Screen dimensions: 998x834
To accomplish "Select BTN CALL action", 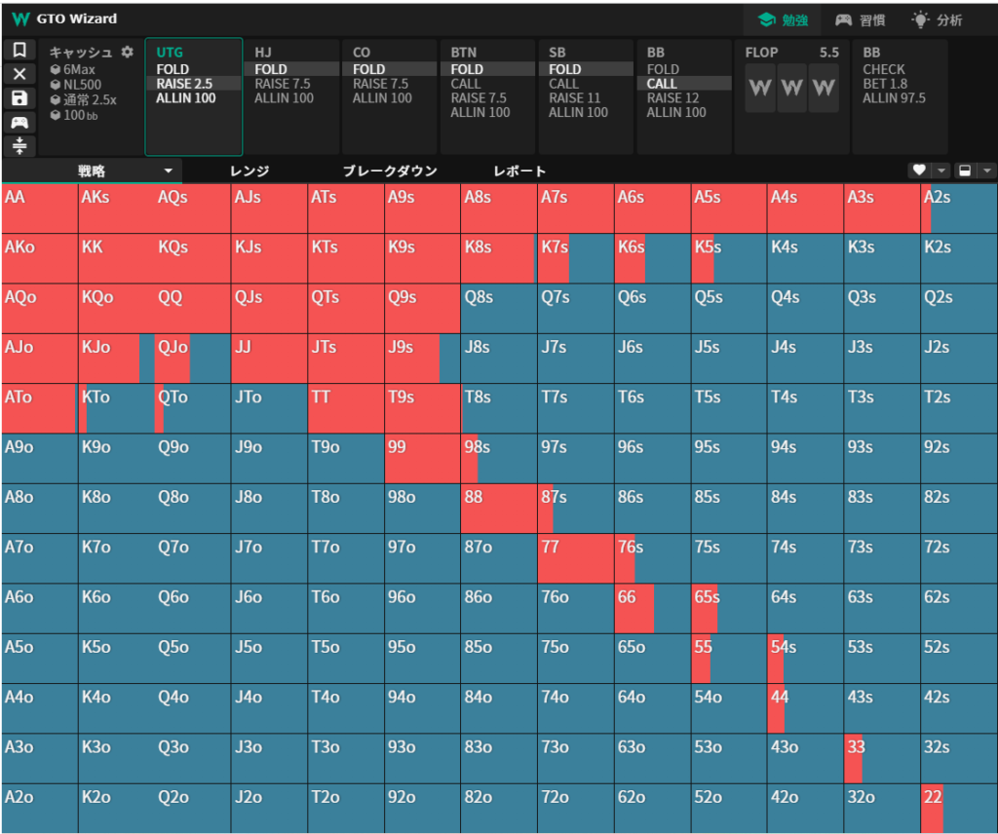I will pos(466,84).
